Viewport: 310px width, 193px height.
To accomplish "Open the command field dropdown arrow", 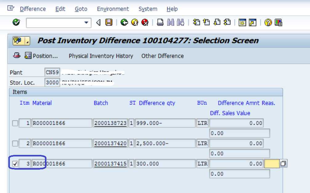I will tap(86, 22).
